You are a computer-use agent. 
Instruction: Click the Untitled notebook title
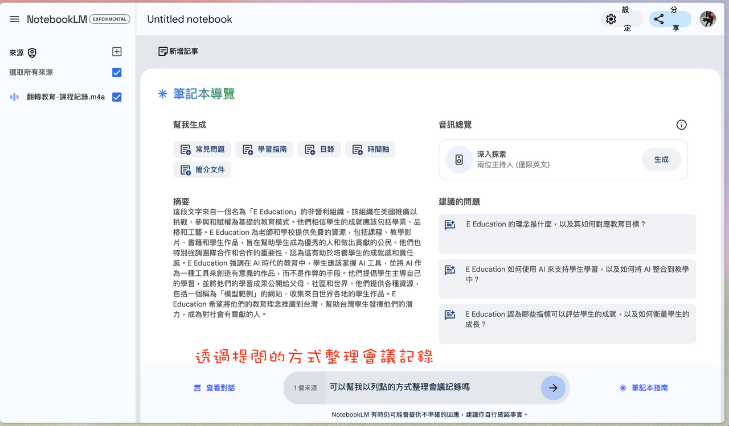point(190,19)
